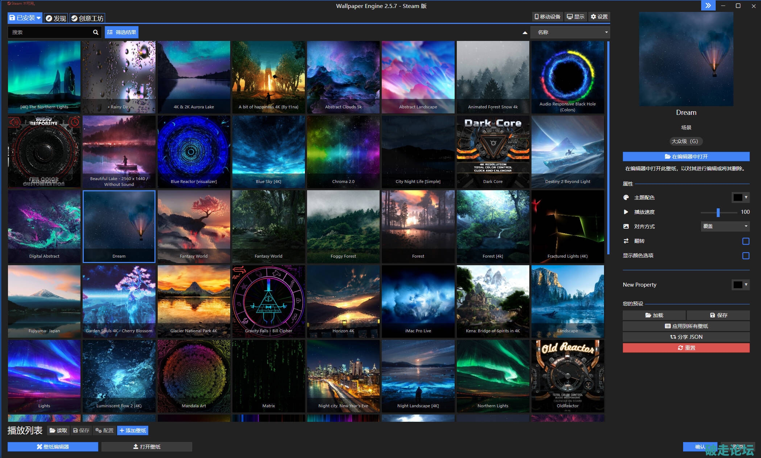761x458 pixels.
Task: Open the 名称 sort-by dropdown
Action: pyautogui.click(x=570, y=32)
